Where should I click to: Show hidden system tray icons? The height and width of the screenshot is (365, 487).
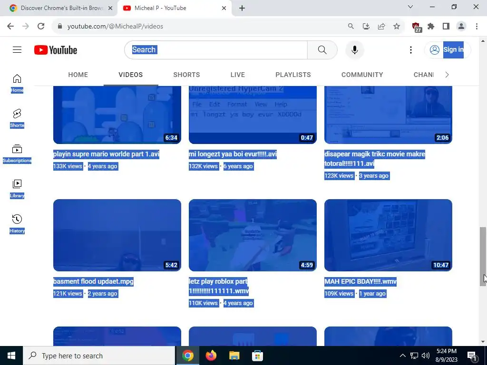(x=402, y=355)
